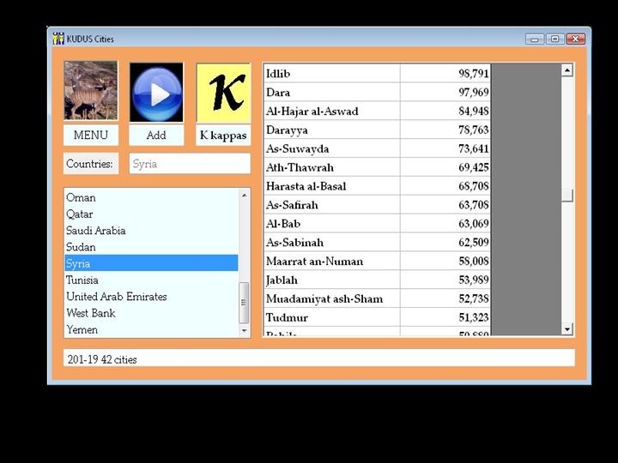Click the kudu antelope picture icon
This screenshot has height=463, width=618.
[x=90, y=91]
